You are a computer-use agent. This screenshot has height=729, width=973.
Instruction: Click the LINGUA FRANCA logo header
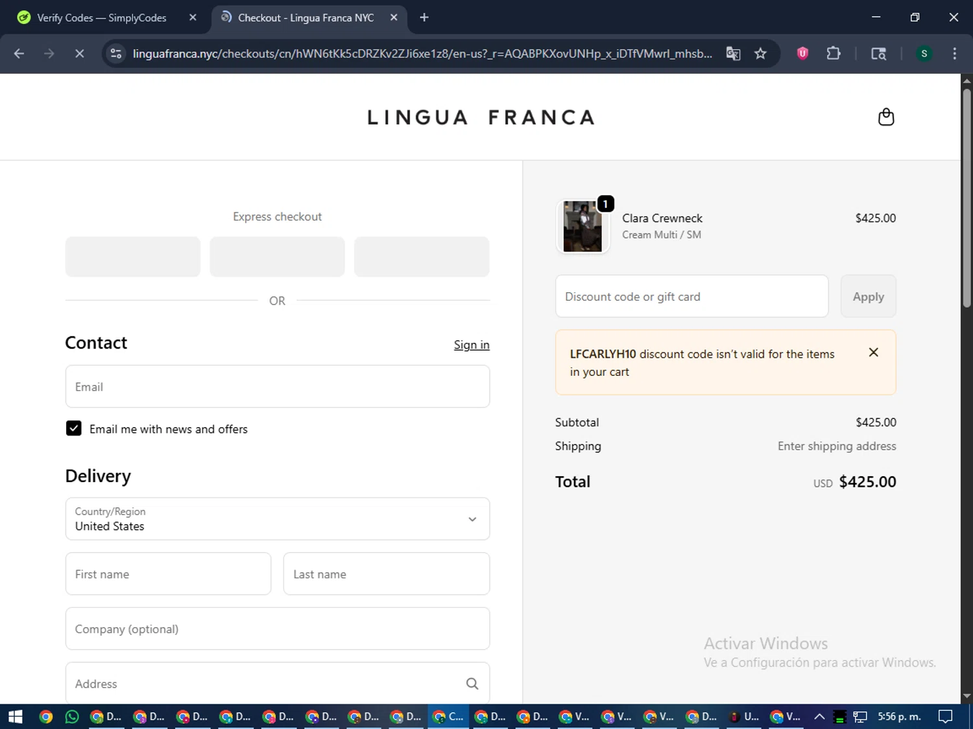[481, 117]
